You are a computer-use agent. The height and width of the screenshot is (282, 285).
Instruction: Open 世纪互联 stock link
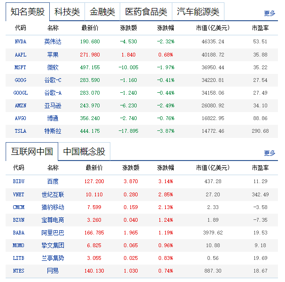[53, 194]
